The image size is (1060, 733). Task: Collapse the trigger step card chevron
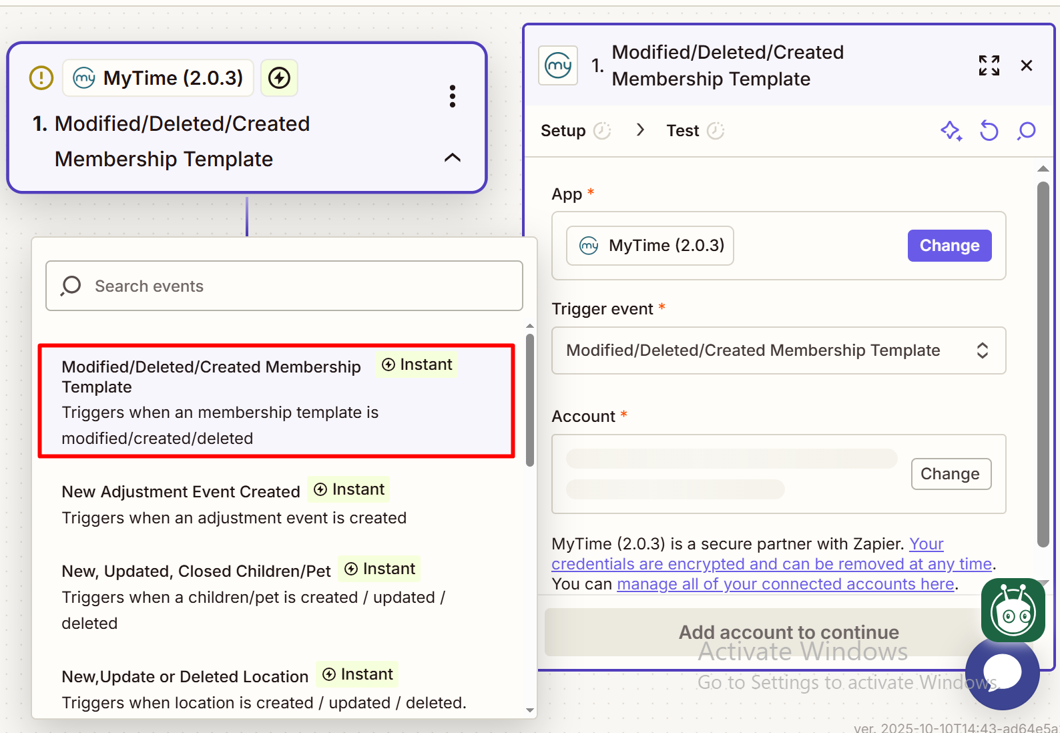click(453, 158)
